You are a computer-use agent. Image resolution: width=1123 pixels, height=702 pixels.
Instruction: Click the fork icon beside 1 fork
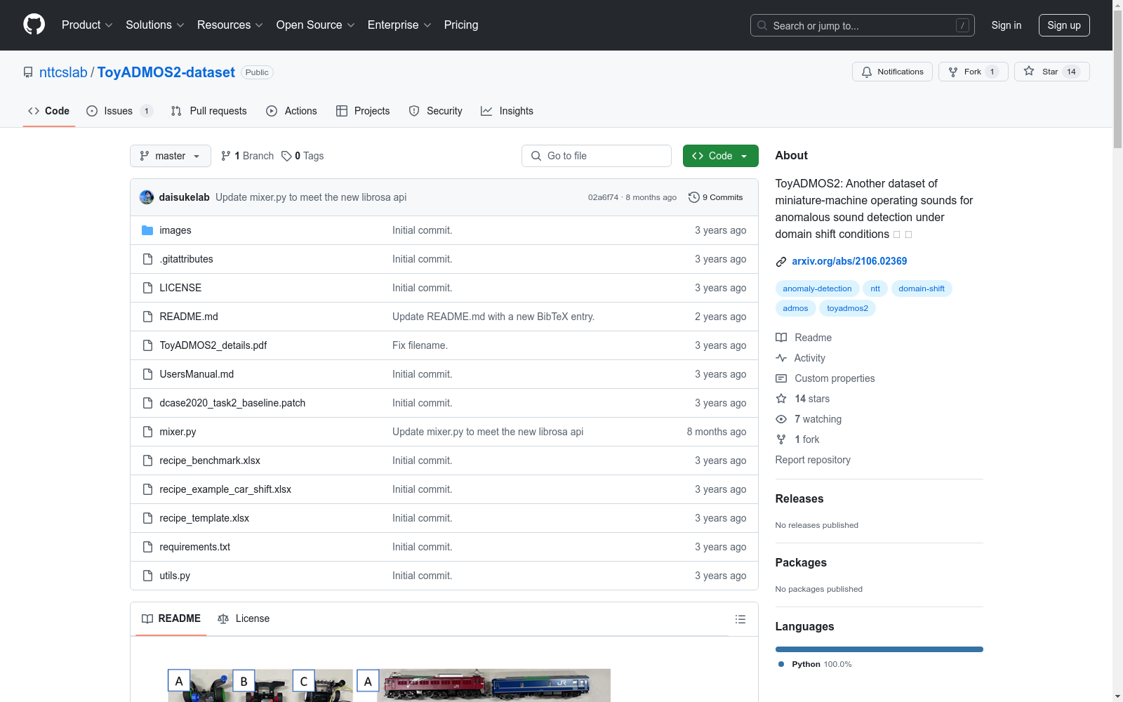[781, 439]
